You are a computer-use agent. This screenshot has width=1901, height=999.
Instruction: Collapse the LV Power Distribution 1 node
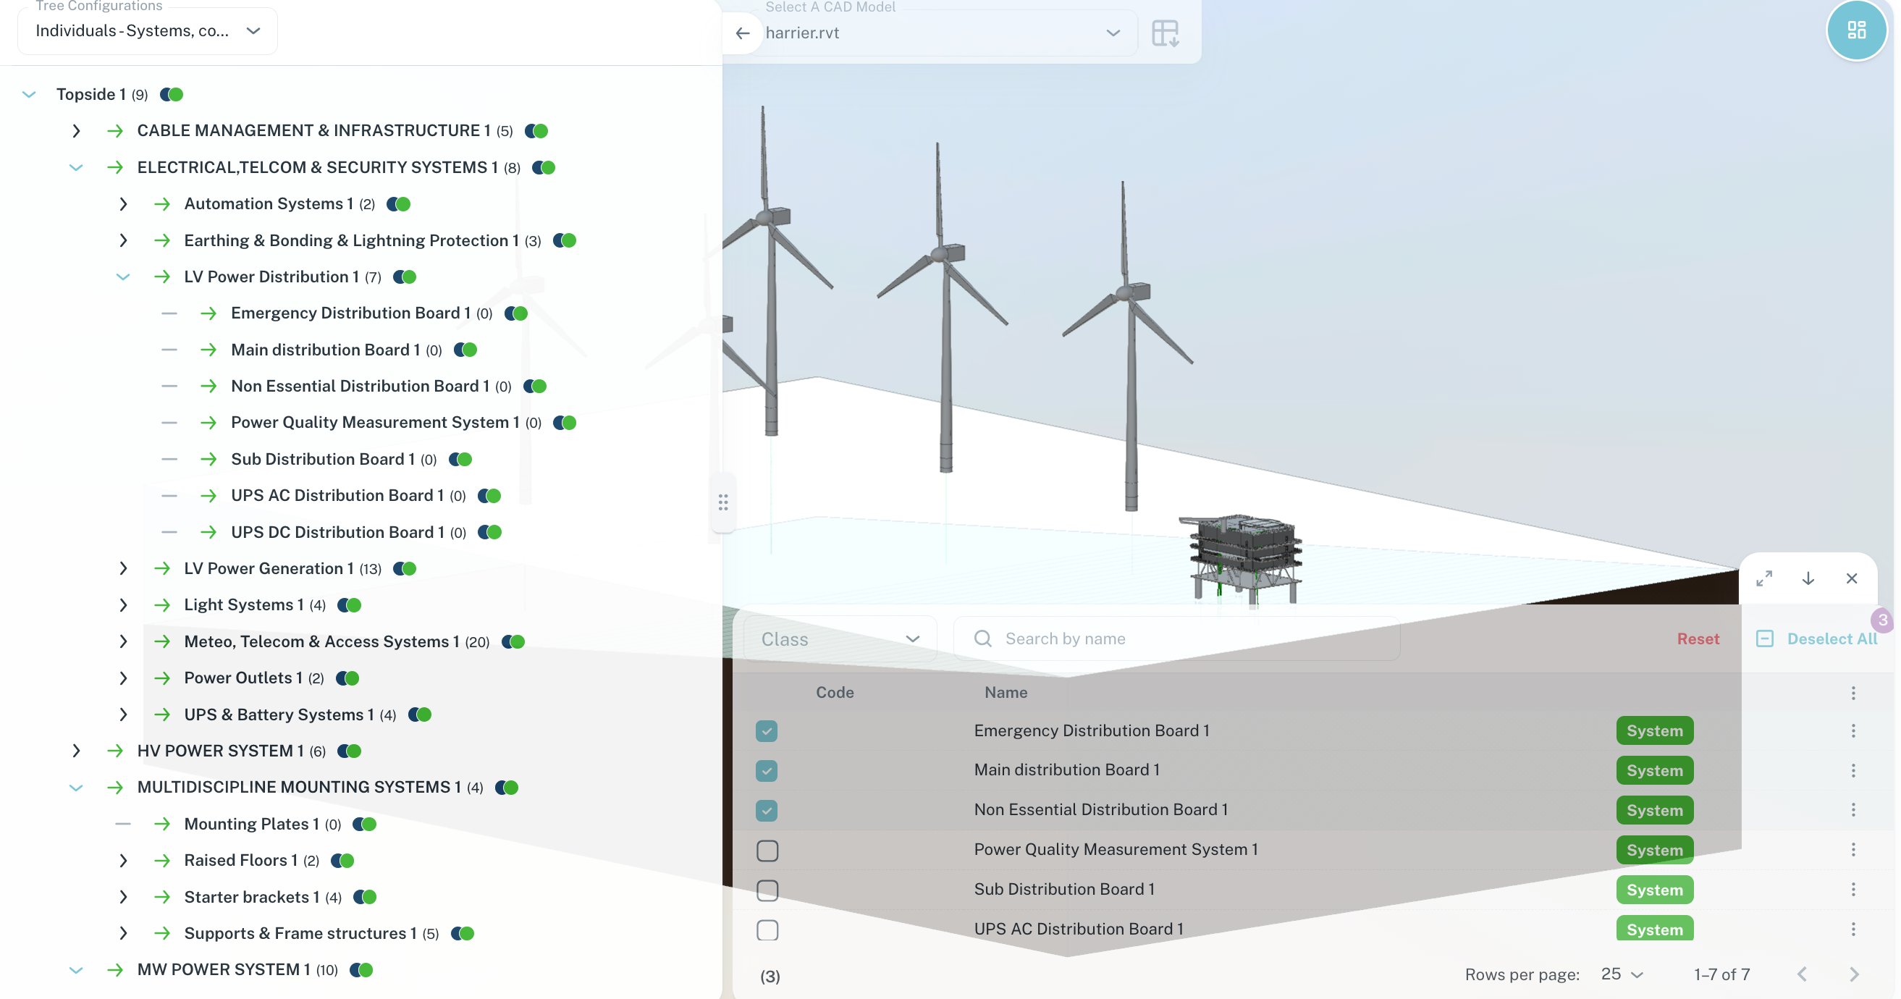tap(123, 277)
